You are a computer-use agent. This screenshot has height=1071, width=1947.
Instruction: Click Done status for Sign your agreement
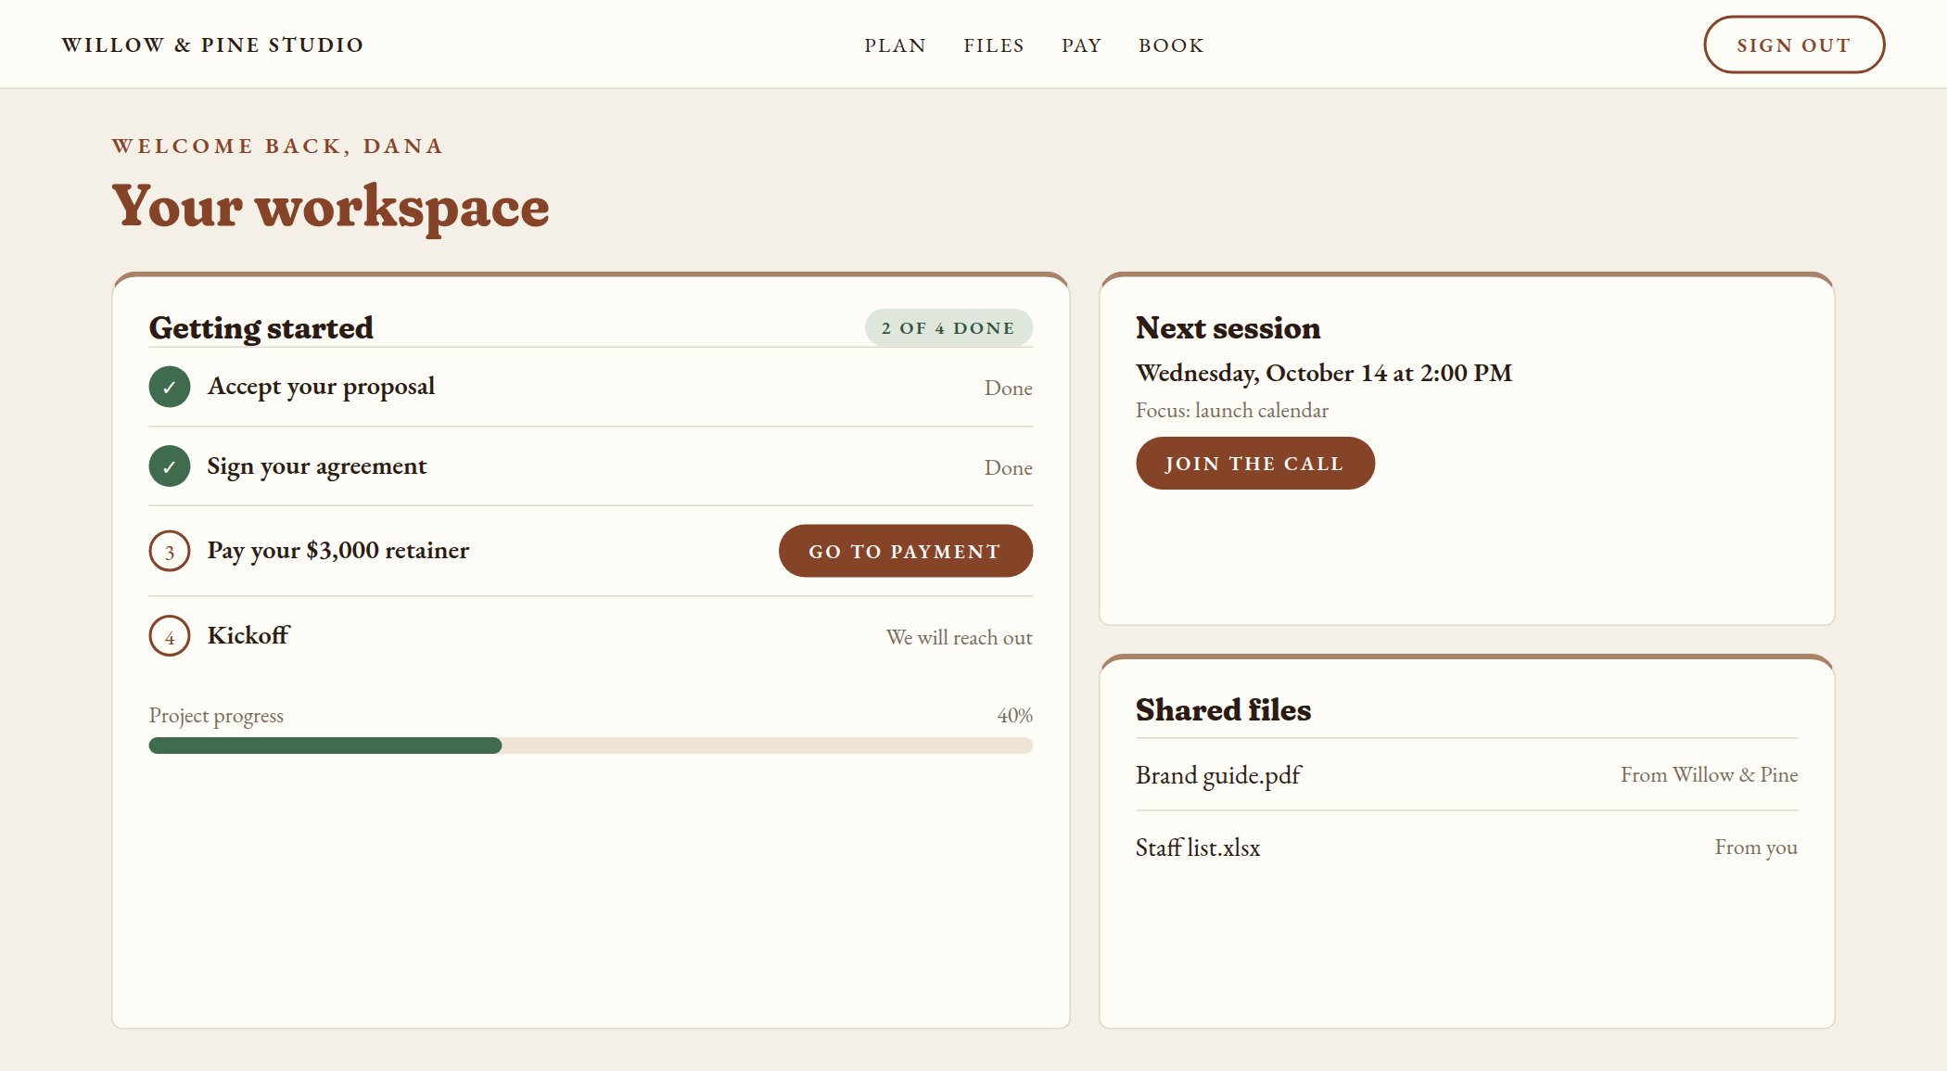tap(1008, 468)
